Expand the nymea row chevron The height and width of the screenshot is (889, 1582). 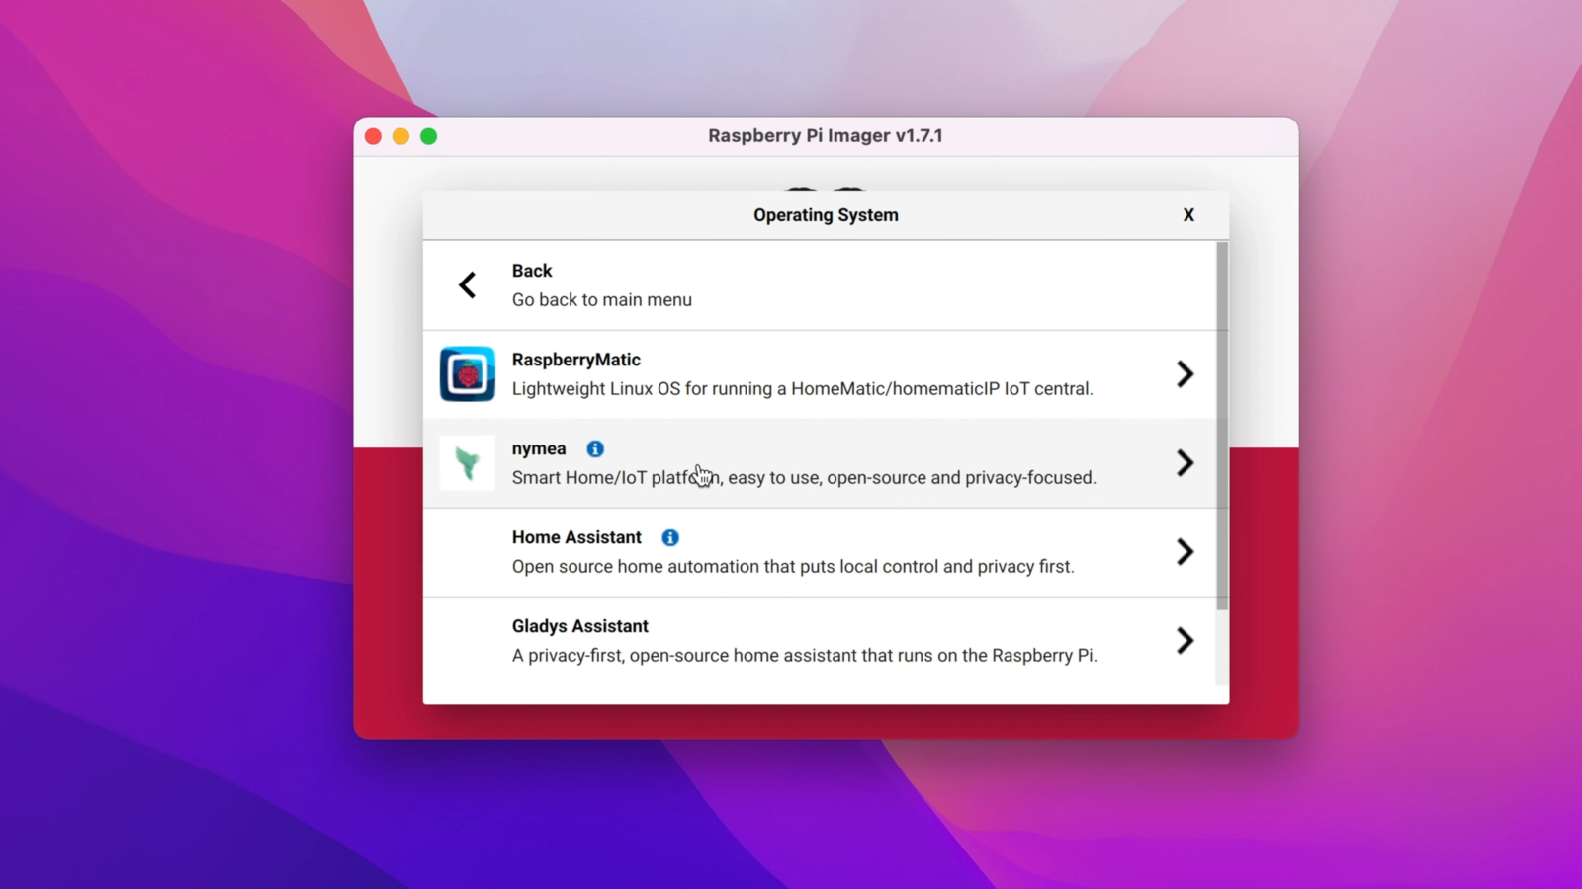pyautogui.click(x=1185, y=463)
